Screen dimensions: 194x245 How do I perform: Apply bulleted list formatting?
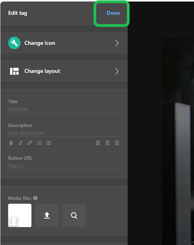tap(48, 143)
